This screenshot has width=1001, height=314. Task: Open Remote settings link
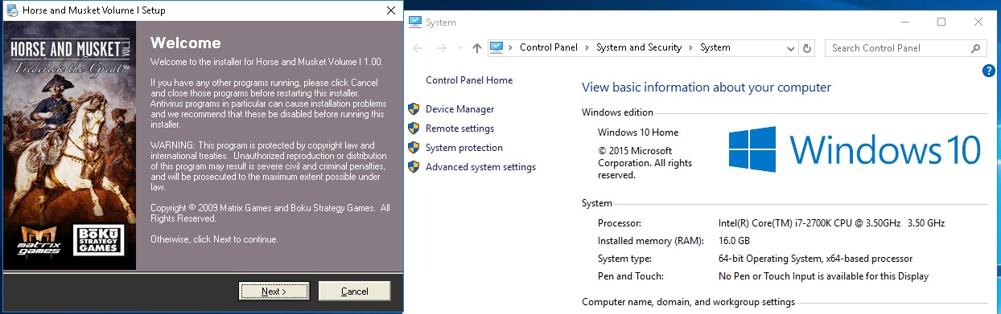pyautogui.click(x=459, y=128)
